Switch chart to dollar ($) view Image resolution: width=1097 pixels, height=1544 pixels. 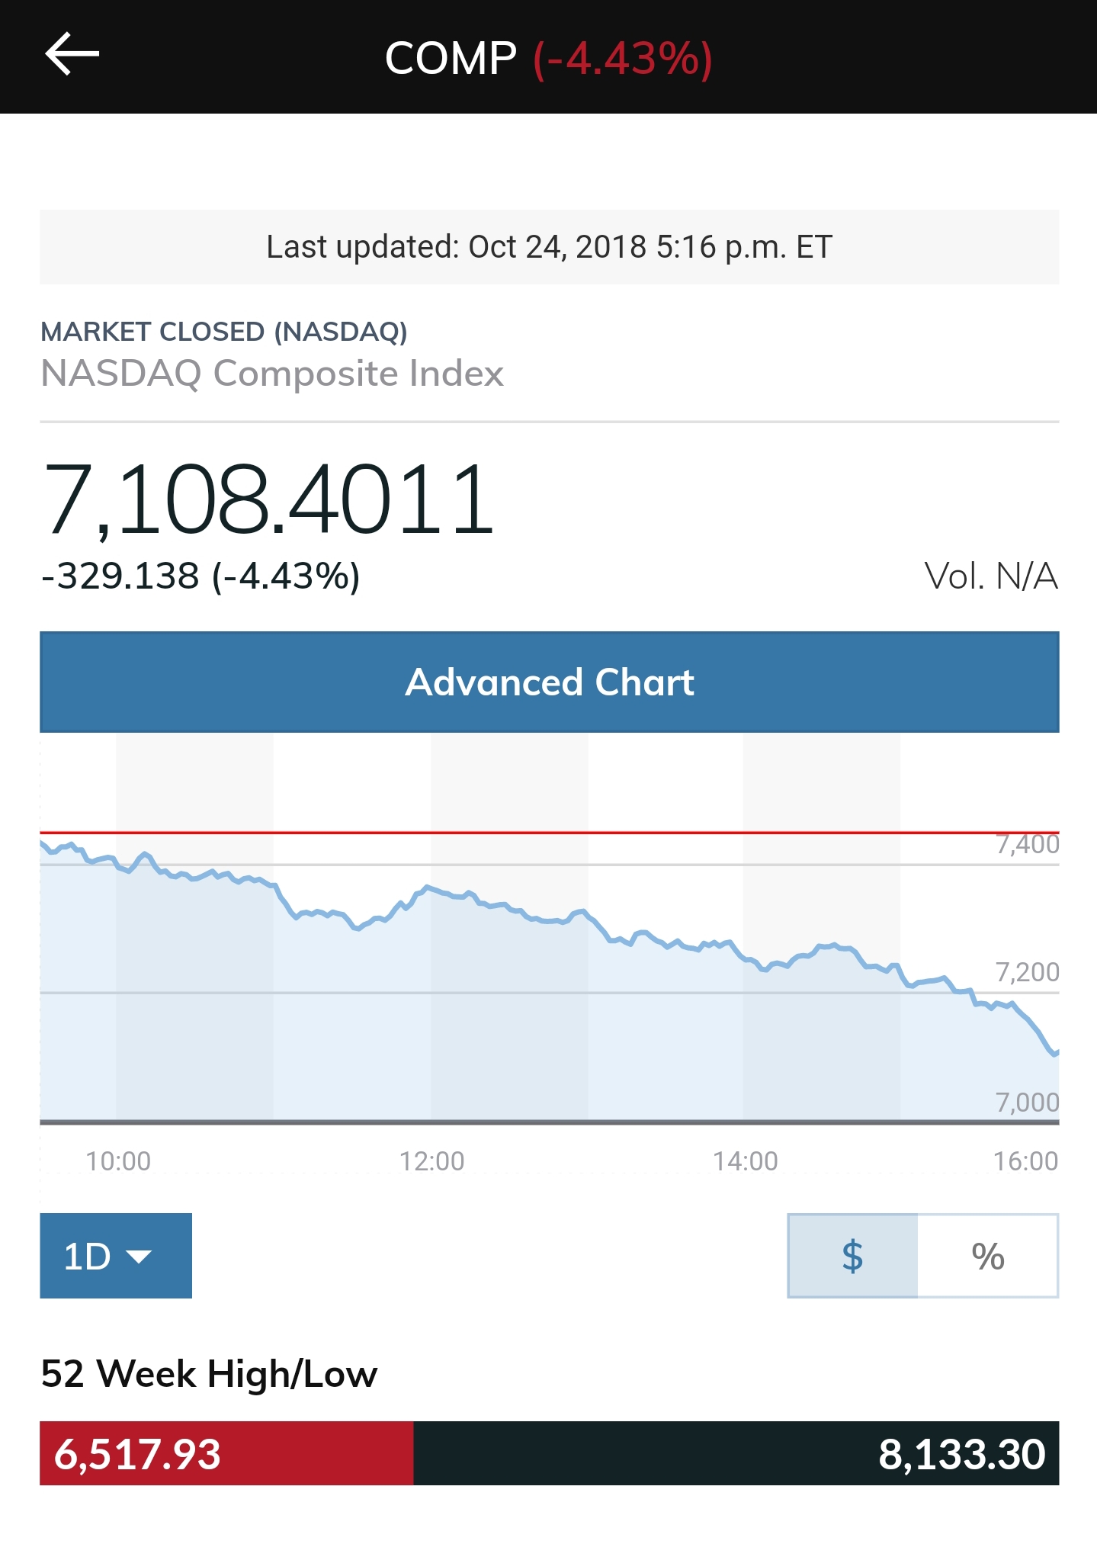pos(852,1256)
